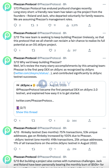Screen dimensions: 109x168
Task: Click Show this thread link
Action: click(27, 112)
